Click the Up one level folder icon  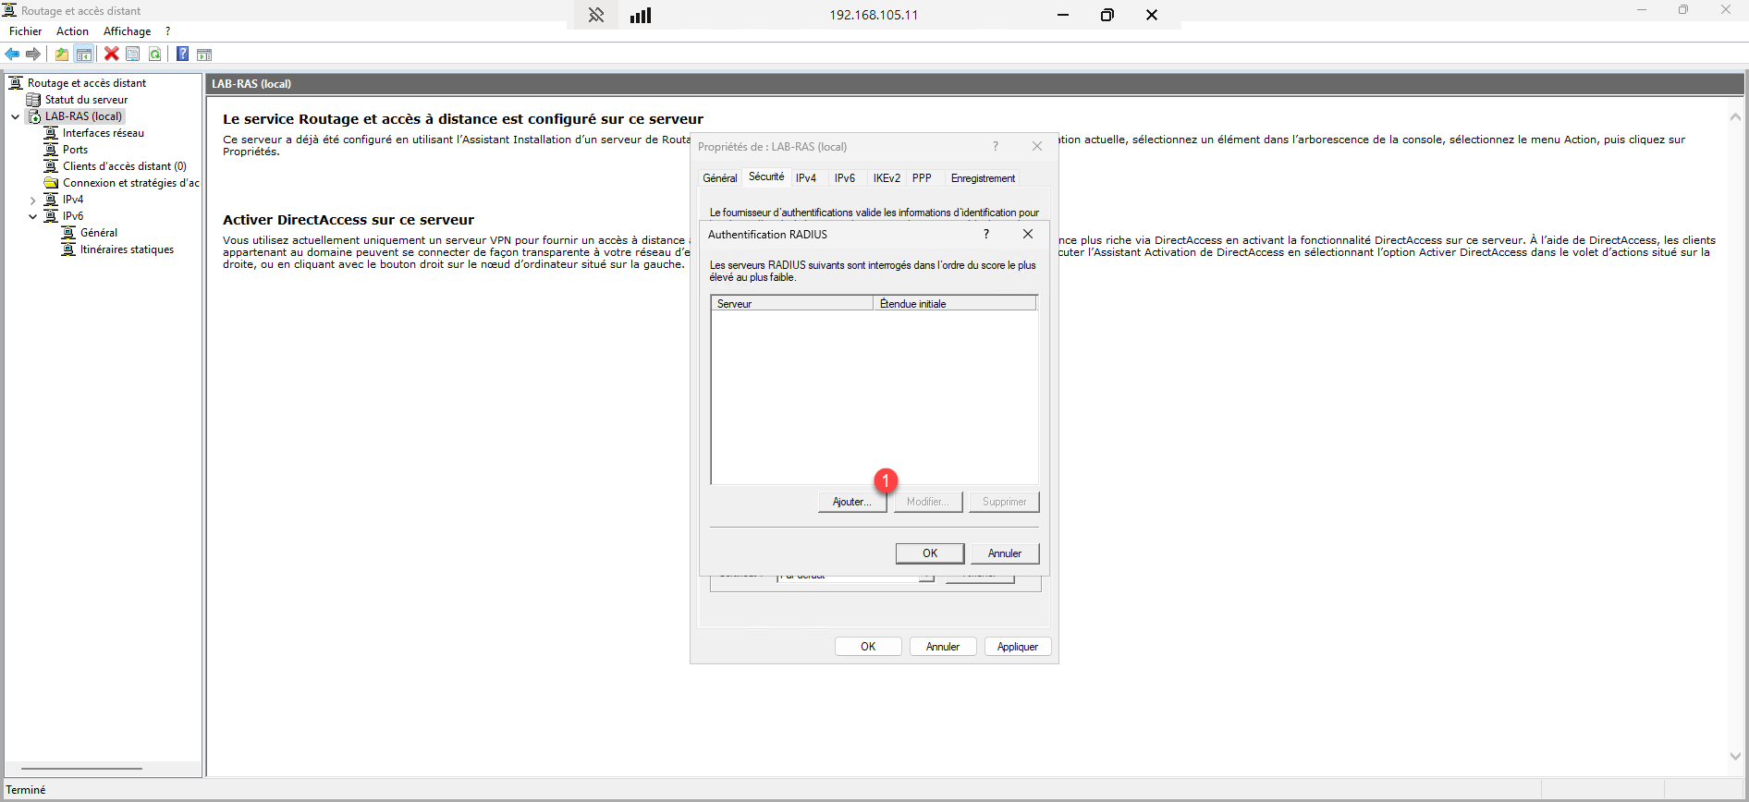(62, 55)
